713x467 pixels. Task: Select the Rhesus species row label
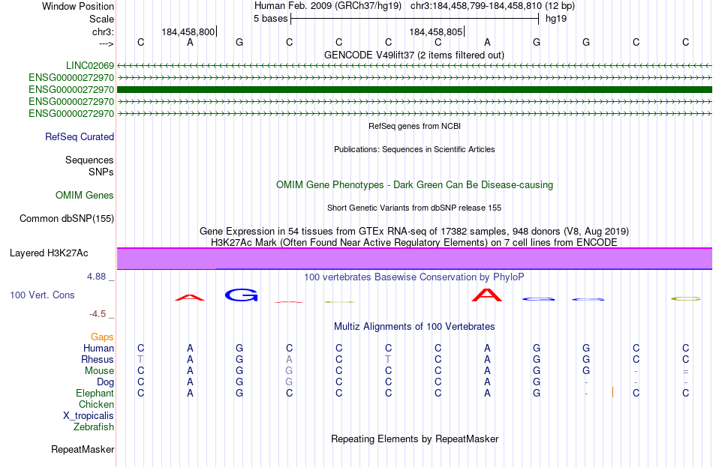point(98,359)
